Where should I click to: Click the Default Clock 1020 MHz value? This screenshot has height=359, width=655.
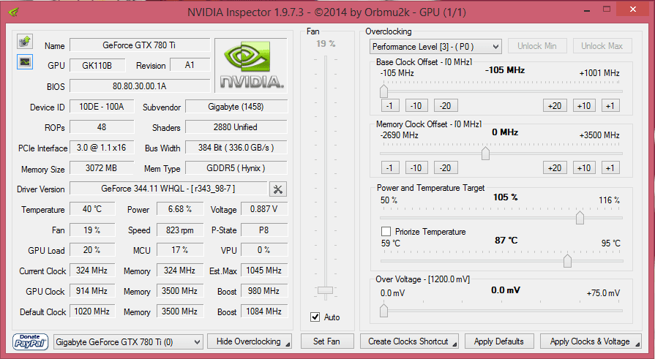pyautogui.click(x=92, y=311)
